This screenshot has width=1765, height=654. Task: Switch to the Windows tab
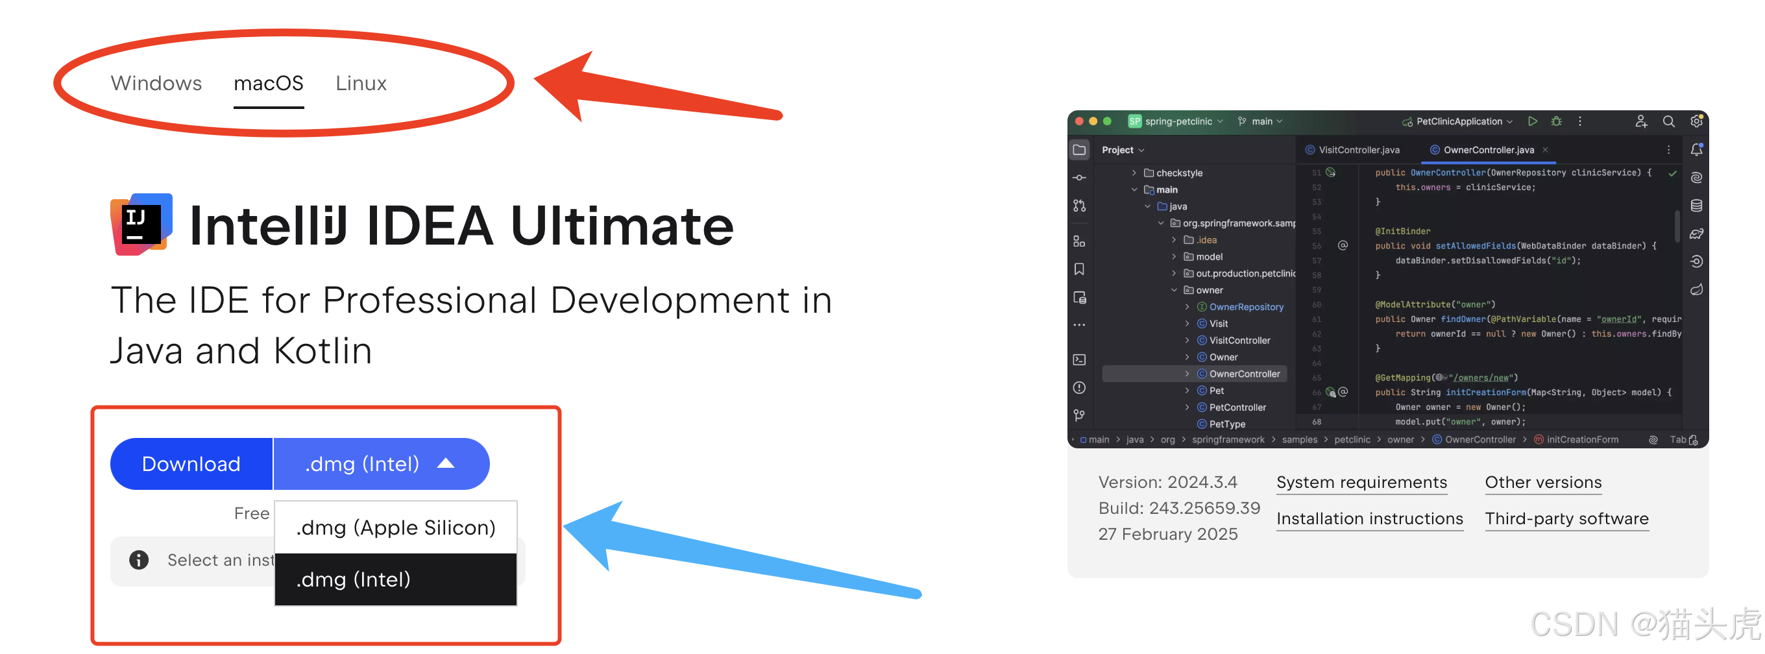click(x=156, y=83)
